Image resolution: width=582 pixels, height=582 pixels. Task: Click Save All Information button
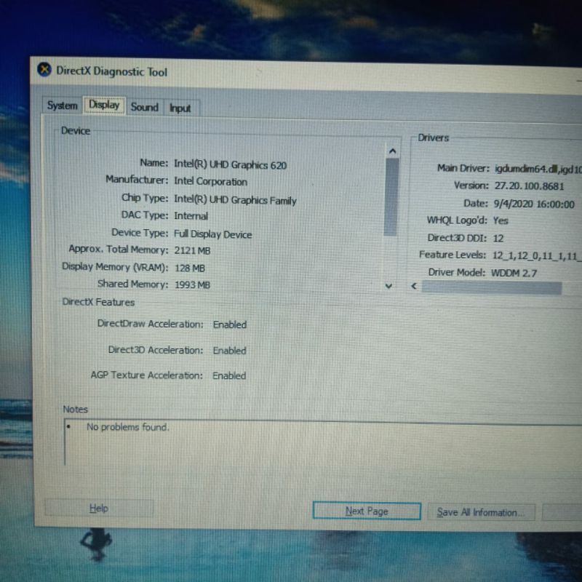(x=481, y=513)
